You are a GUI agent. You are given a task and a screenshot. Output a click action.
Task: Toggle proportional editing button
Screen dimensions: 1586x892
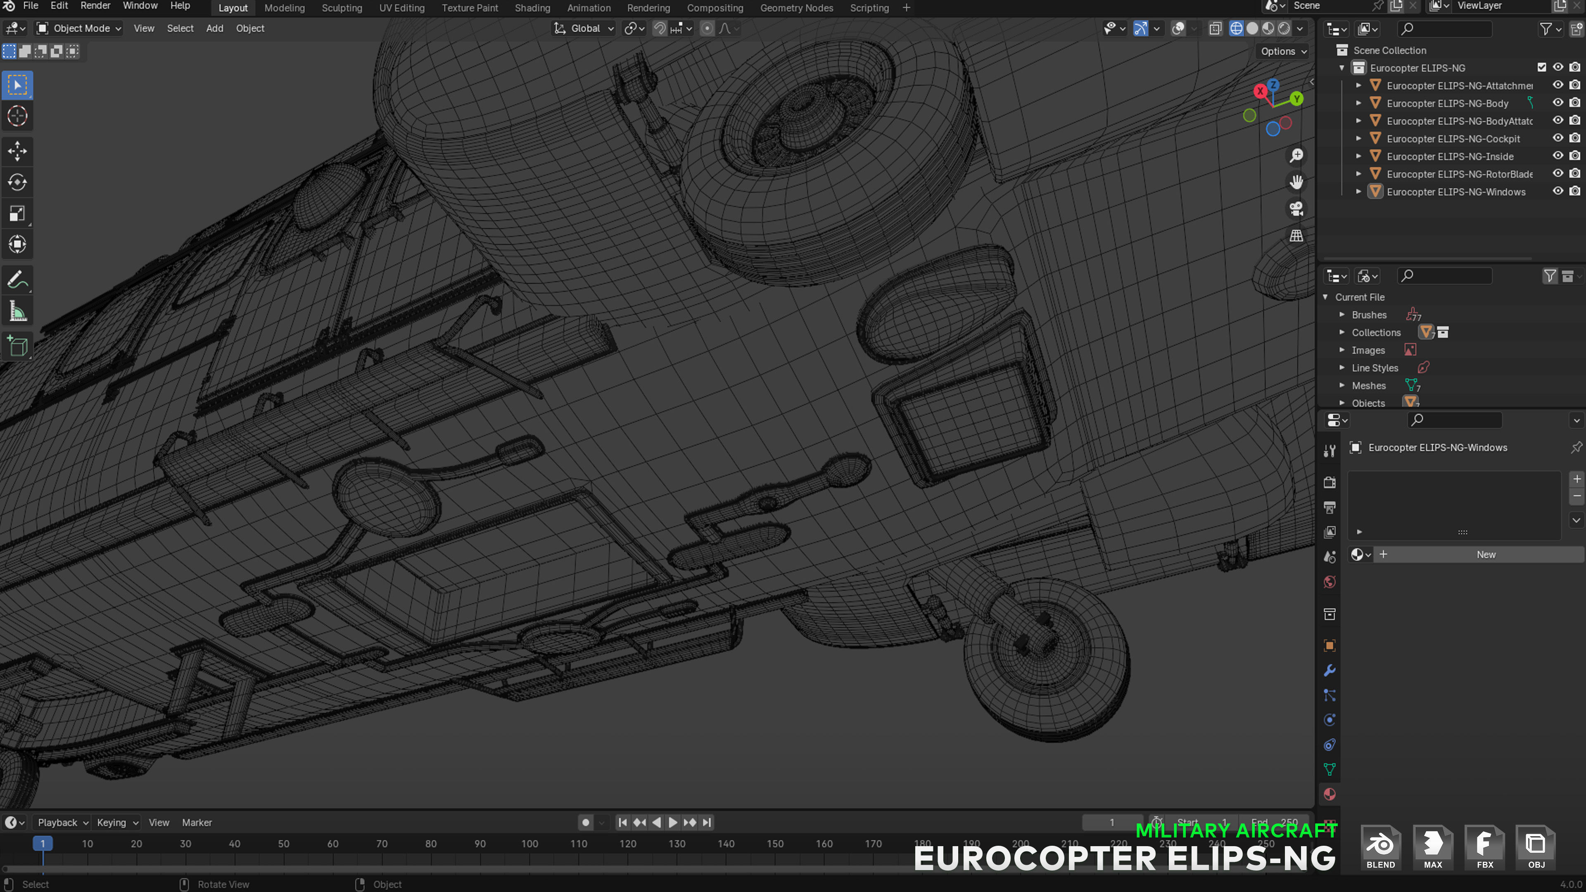click(x=708, y=28)
